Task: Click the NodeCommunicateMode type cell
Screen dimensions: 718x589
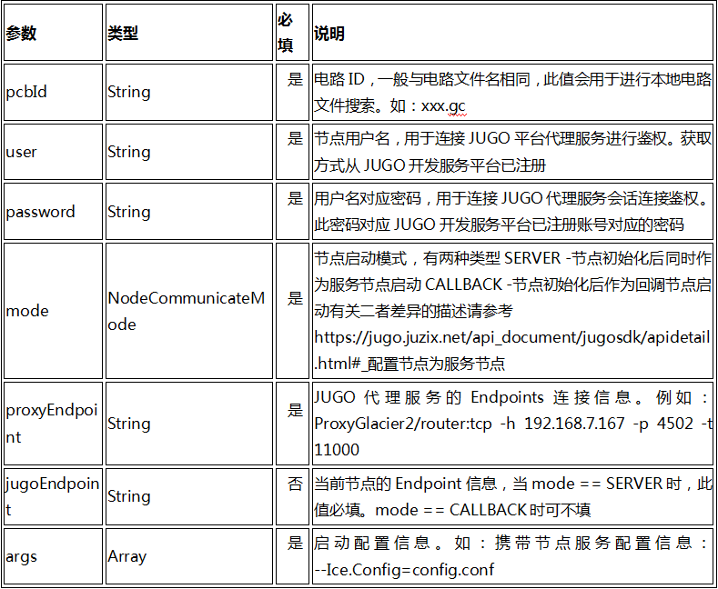Action: click(x=189, y=311)
